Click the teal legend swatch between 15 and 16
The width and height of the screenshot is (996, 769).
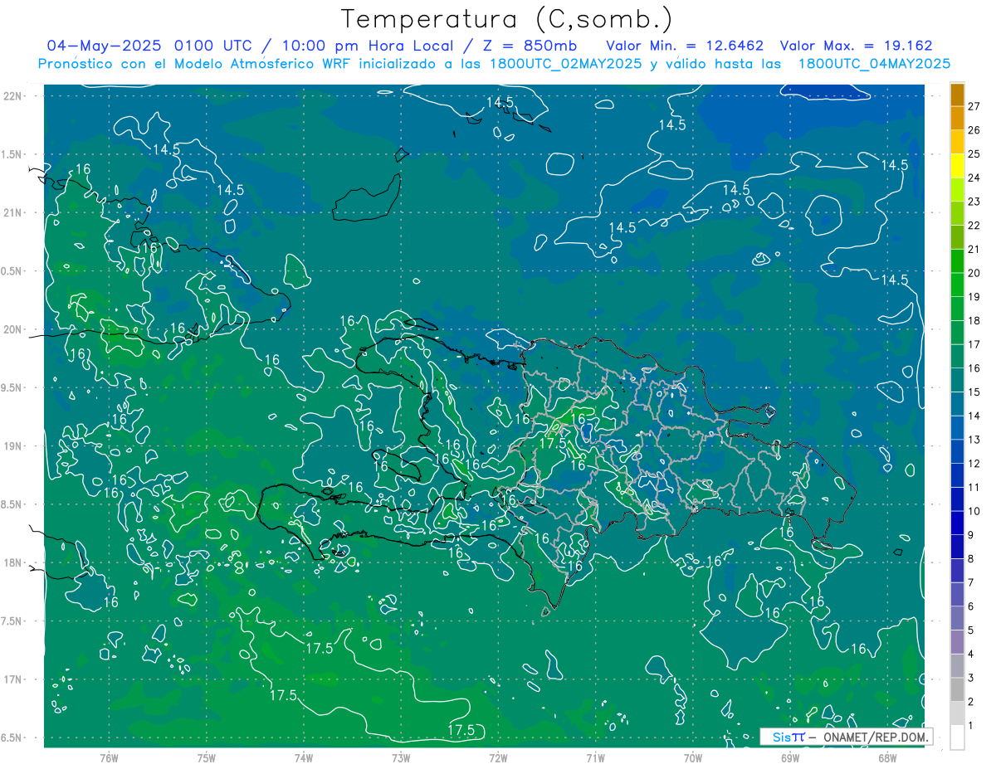pyautogui.click(x=957, y=381)
